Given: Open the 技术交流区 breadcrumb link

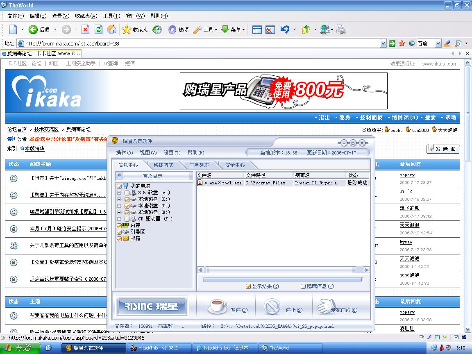Looking at the screenshot, I should point(46,129).
